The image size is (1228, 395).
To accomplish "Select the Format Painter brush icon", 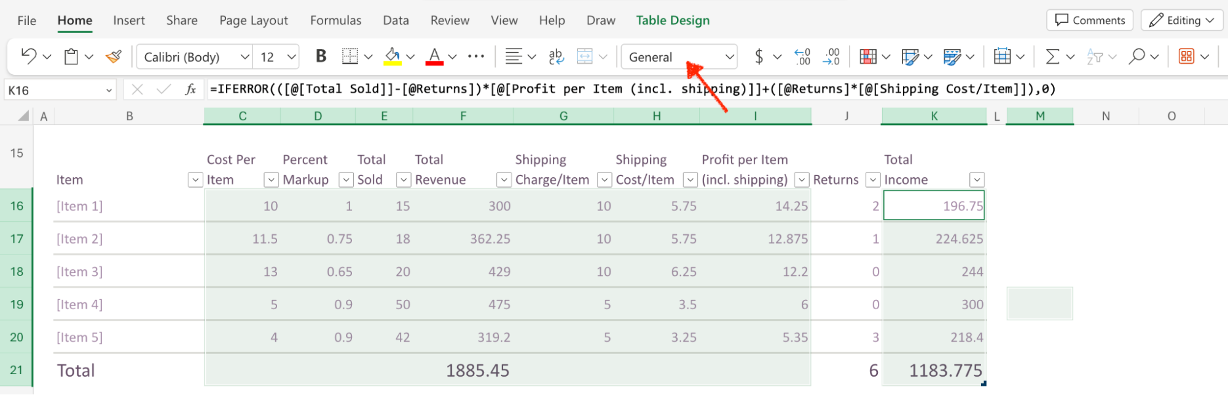I will coord(114,57).
